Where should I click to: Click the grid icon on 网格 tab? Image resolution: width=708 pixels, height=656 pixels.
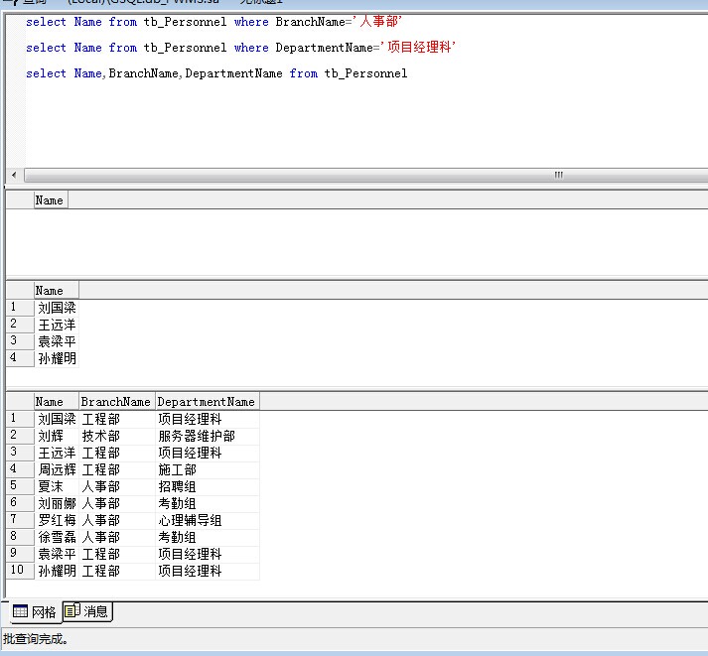coord(20,611)
